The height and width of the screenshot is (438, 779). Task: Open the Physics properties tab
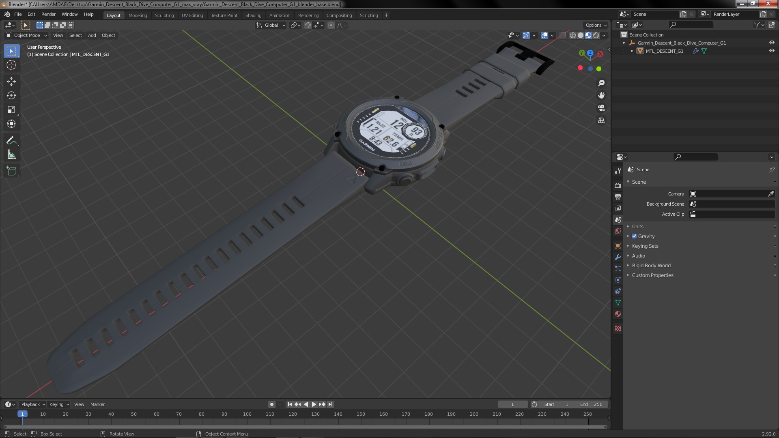pyautogui.click(x=618, y=280)
